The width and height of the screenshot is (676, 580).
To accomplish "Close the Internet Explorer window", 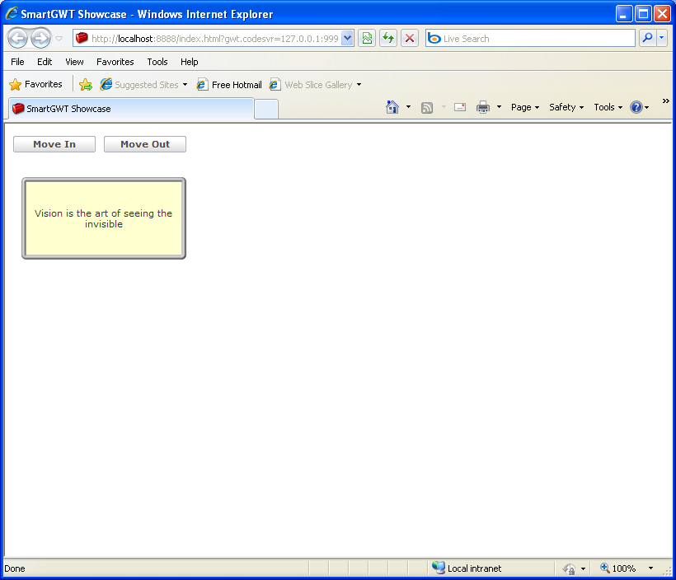I will coord(662,14).
